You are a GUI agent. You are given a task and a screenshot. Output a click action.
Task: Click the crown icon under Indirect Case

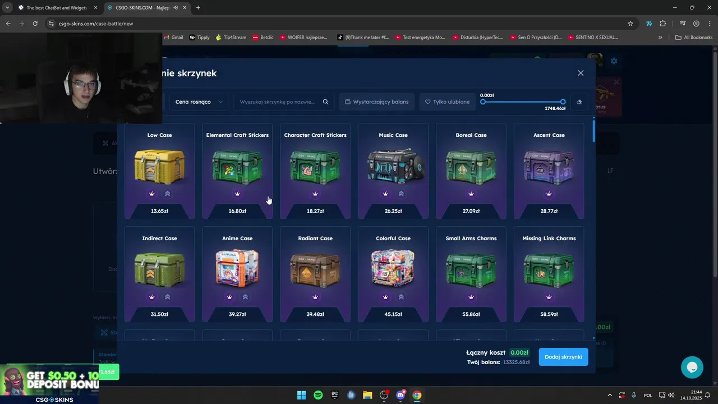click(151, 297)
